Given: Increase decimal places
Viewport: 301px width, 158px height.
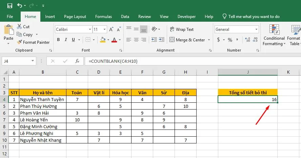Looking at the screenshot, I should pyautogui.click(x=248, y=40).
